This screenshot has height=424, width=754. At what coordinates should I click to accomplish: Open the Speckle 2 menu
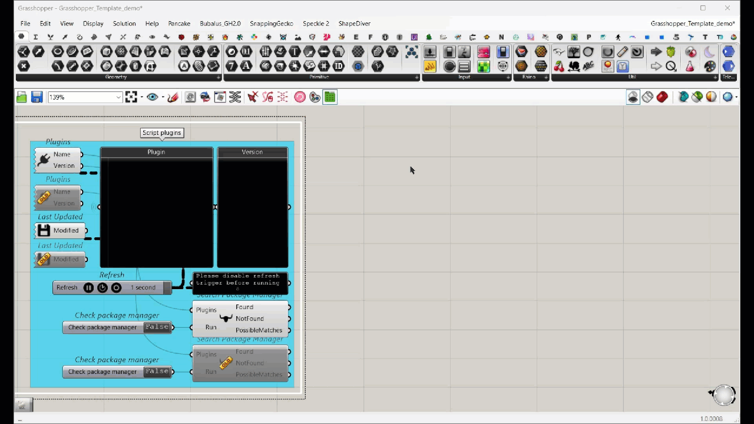[316, 24]
